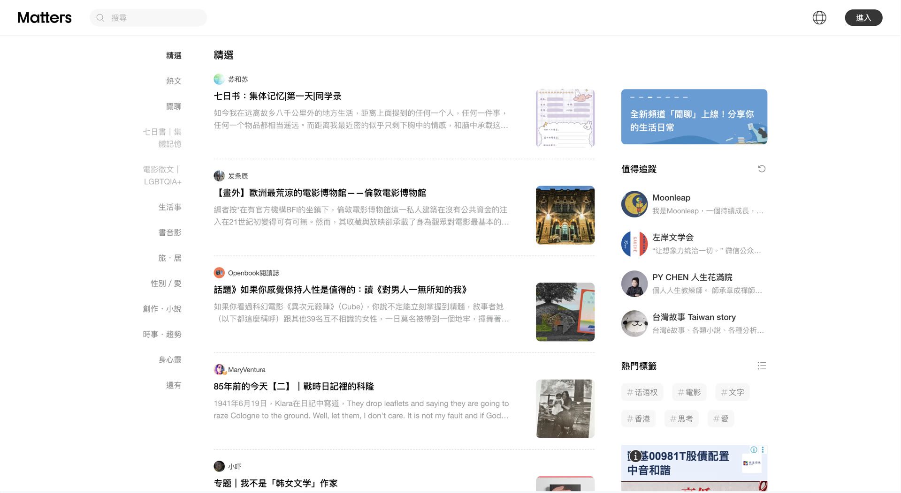The height and width of the screenshot is (493, 901).
Task: Switch to the 生活事 channel
Action: [170, 207]
